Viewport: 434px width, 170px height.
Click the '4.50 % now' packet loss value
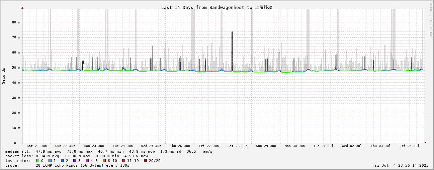tap(136, 156)
